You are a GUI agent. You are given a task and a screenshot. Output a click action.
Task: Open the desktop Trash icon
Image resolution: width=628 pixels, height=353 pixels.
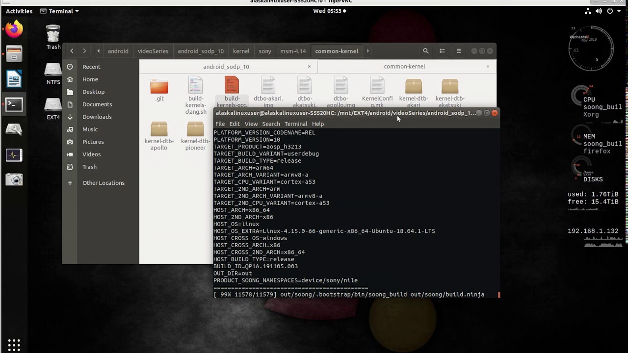pos(53,38)
